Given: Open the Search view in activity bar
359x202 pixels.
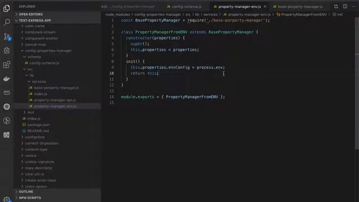Looking at the screenshot, I should coord(7,22).
